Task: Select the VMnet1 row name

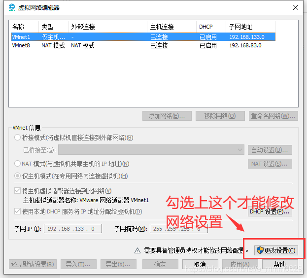Action: [21, 37]
